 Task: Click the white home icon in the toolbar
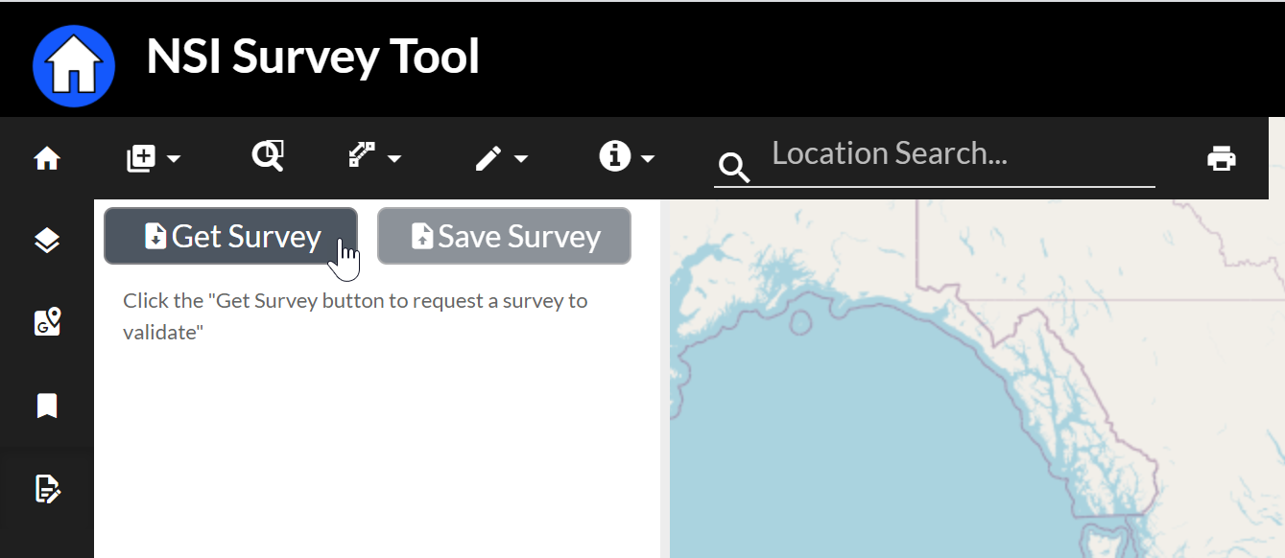[47, 158]
